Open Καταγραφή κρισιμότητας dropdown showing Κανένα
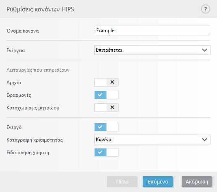The height and width of the screenshot is (192, 217). point(152,140)
